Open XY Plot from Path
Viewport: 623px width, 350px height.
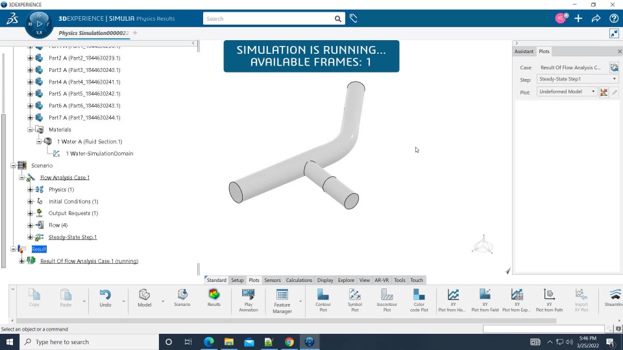pyautogui.click(x=549, y=299)
